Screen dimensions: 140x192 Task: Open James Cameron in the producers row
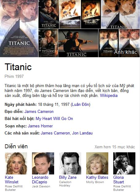point(55,133)
